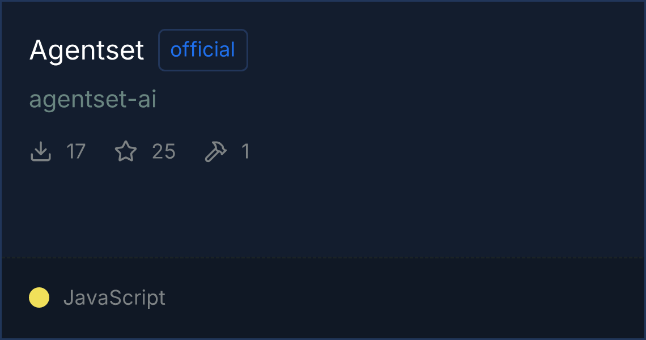
Task: Open the agentset-ai owner link
Action: point(93,100)
